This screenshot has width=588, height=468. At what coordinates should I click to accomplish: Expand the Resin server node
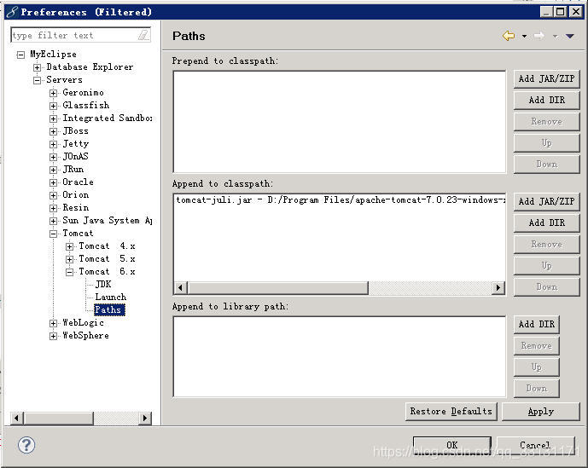click(53, 208)
